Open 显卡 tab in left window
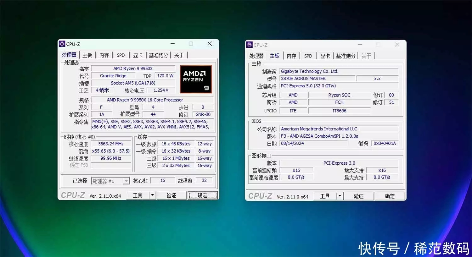Image resolution: width=472 pixels, height=257 pixels. pyautogui.click(x=138, y=55)
